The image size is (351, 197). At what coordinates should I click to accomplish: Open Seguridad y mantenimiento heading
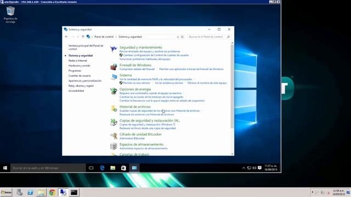[140, 48]
